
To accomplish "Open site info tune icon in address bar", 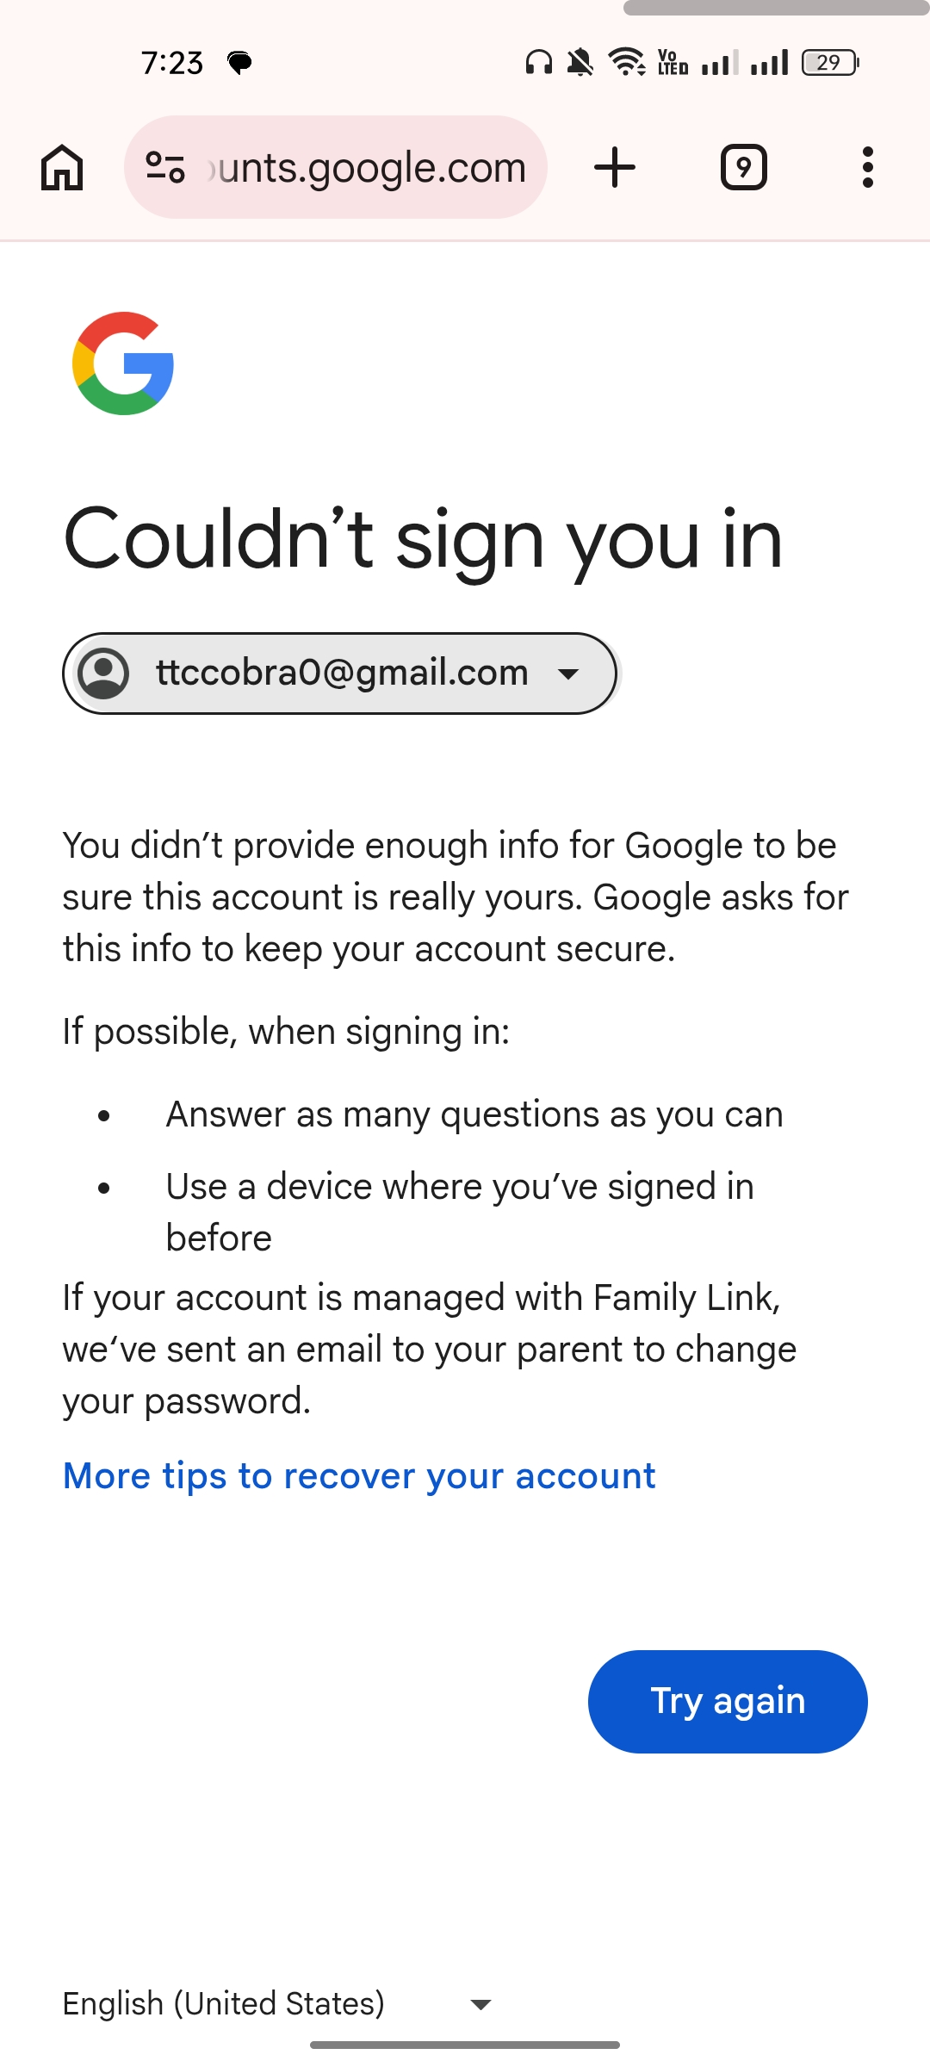I will pyautogui.click(x=165, y=167).
